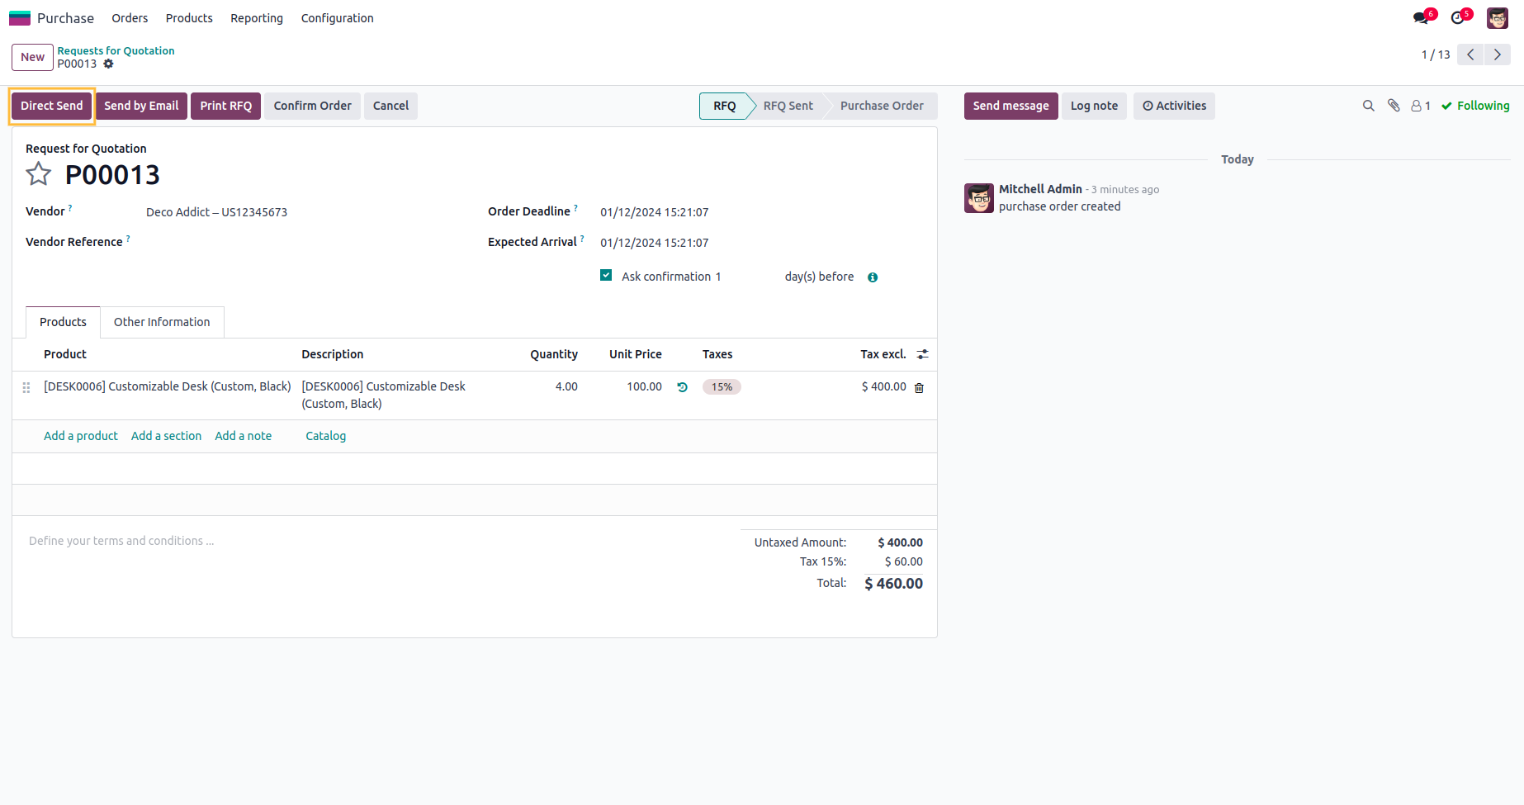Screen dimensions: 1524x805
Task: Click the Tax 15% value $ 60.00
Action: click(903, 561)
